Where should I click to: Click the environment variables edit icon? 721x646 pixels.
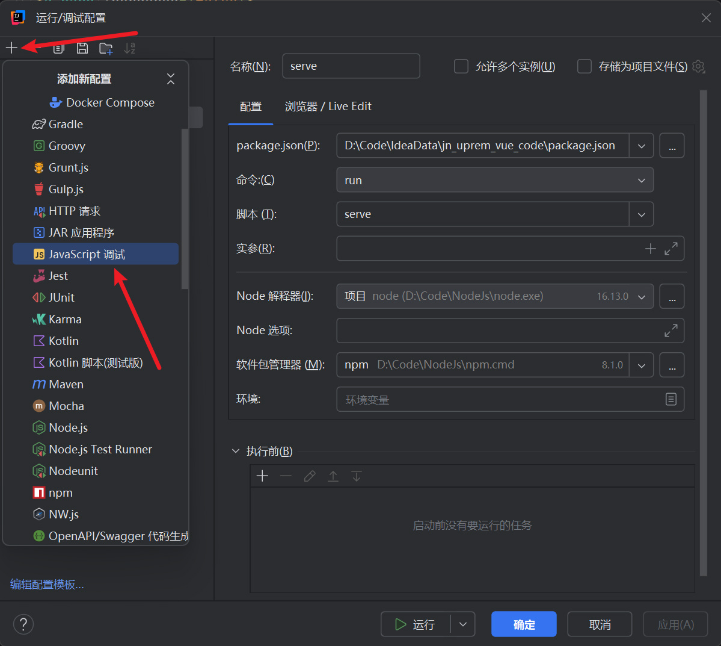point(671,399)
